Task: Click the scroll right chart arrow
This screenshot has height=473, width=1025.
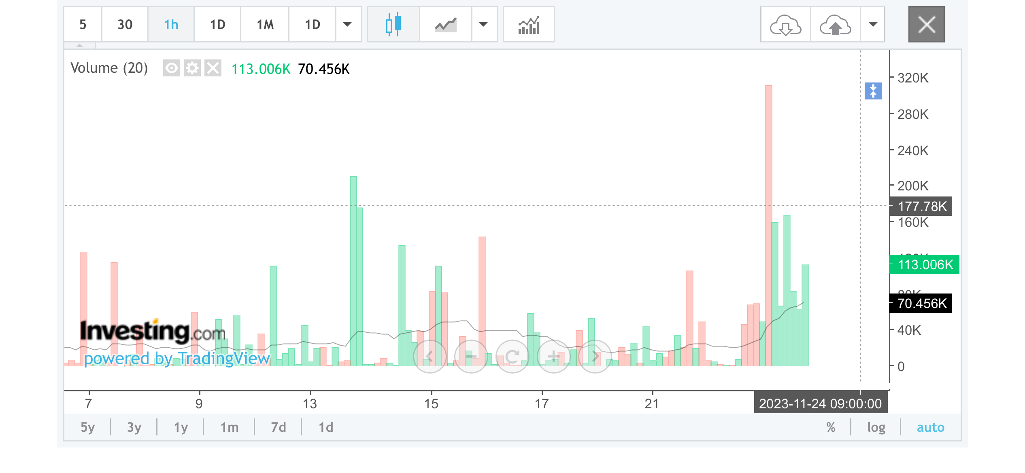Action: [595, 357]
